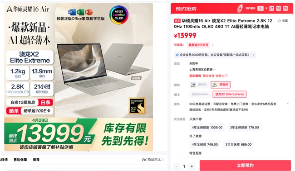
Task: Click the Snapdragon X2 Elite badge
Action: (x=137, y=106)
